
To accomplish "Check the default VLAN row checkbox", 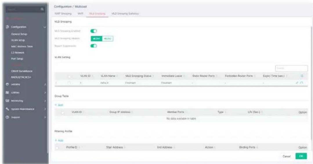I will coord(69,83).
